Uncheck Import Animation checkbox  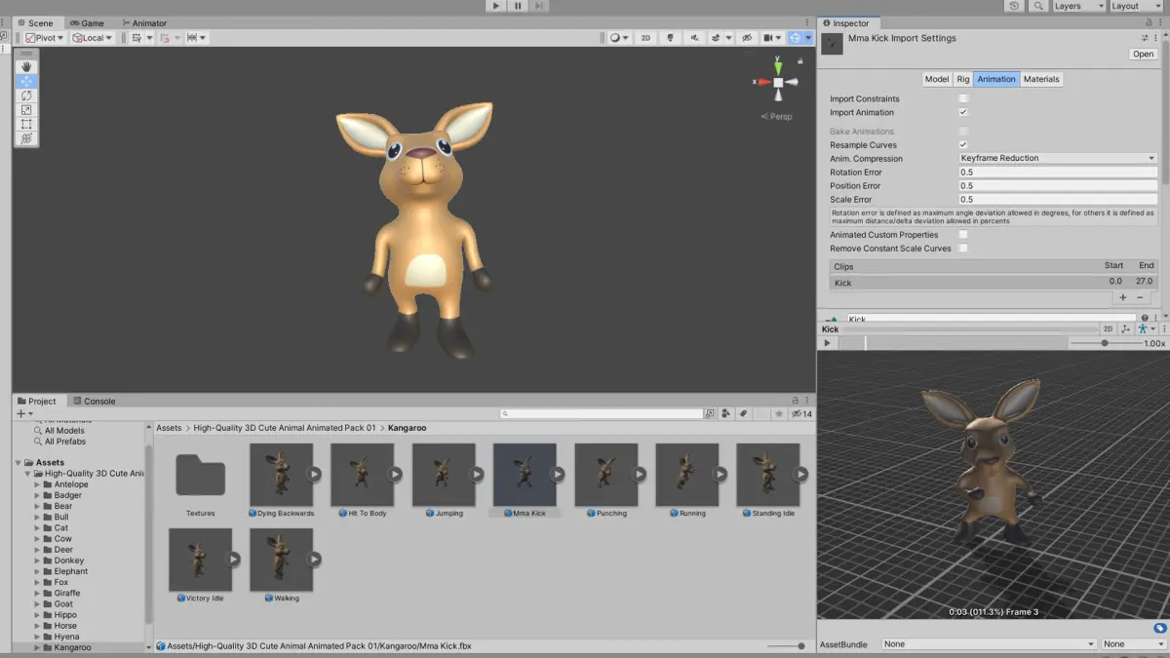coord(963,112)
